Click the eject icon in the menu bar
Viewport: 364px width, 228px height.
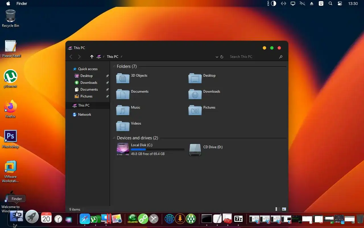(312, 4)
